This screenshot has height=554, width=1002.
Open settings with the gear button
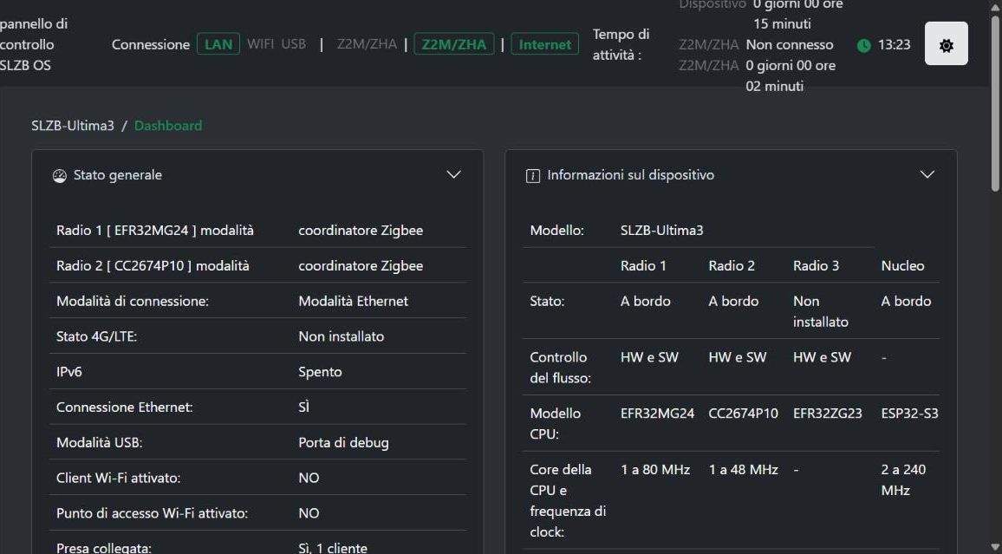tap(946, 43)
